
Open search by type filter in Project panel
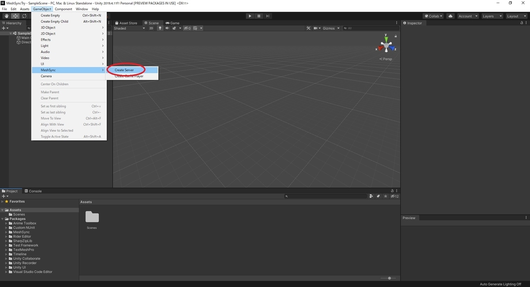pos(371,196)
